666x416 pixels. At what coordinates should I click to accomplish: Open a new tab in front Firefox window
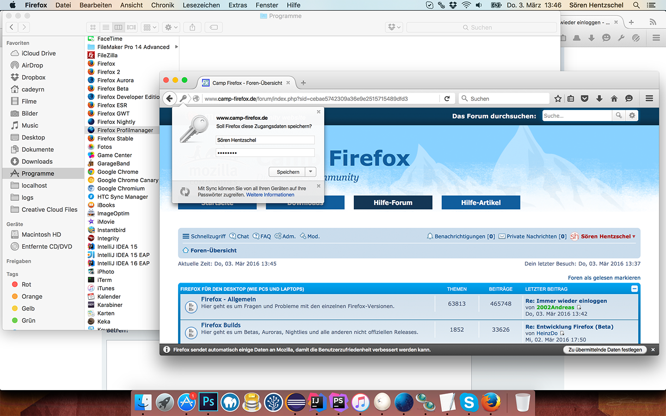point(303,83)
